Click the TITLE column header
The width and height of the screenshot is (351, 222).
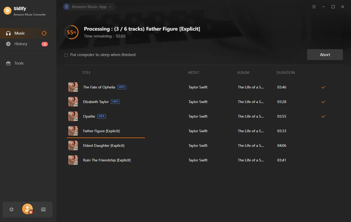point(86,72)
